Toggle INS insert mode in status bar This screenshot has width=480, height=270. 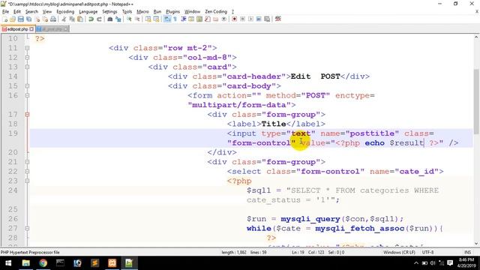coord(467,252)
